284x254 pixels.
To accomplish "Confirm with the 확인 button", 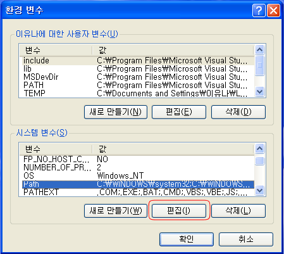I will [187, 239].
